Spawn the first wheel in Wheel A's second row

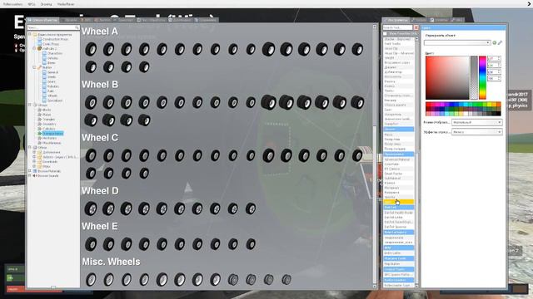tap(91, 67)
